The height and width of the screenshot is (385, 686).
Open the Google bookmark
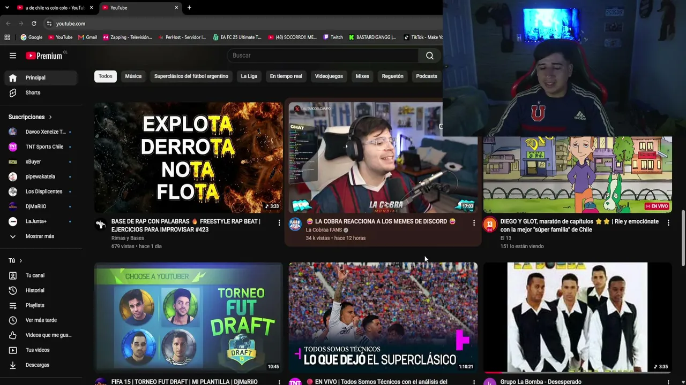(x=32, y=37)
